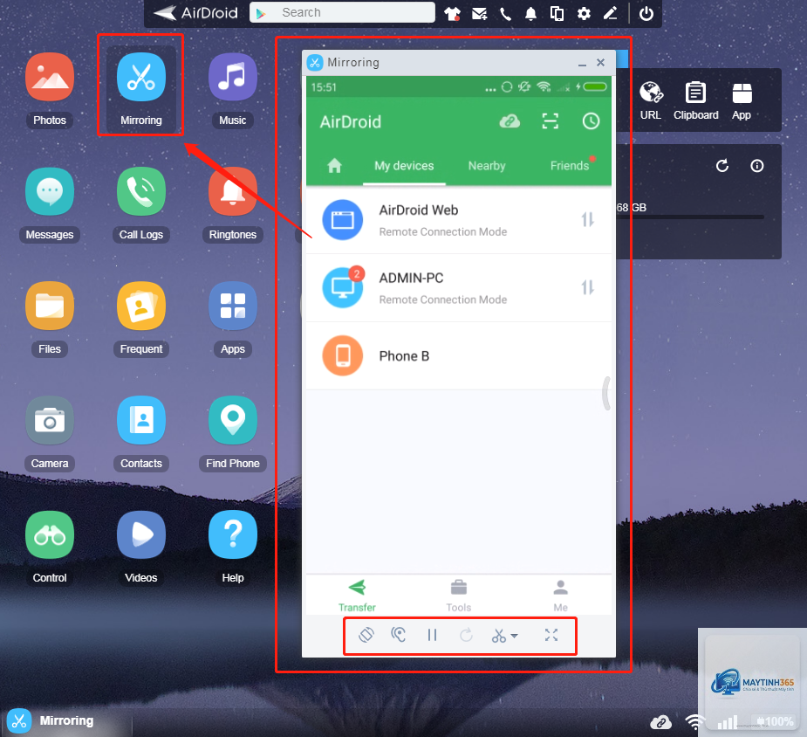Image resolution: width=807 pixels, height=737 pixels.
Task: Click the devices icon in top bar
Action: click(557, 13)
